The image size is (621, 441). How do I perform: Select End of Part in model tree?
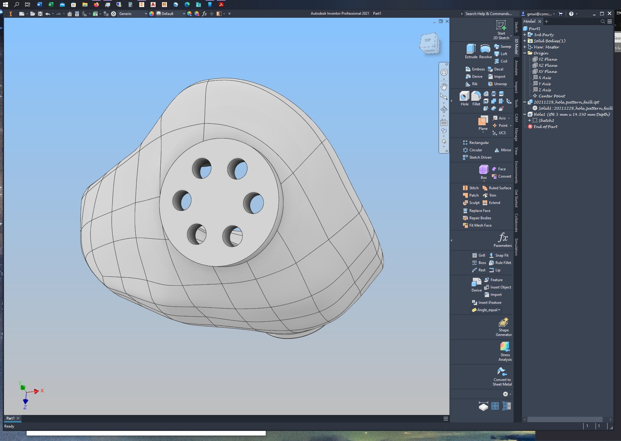545,126
